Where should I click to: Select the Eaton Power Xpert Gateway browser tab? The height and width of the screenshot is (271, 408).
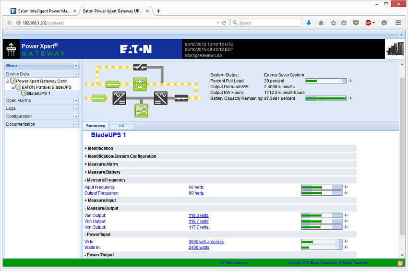pyautogui.click(x=113, y=11)
